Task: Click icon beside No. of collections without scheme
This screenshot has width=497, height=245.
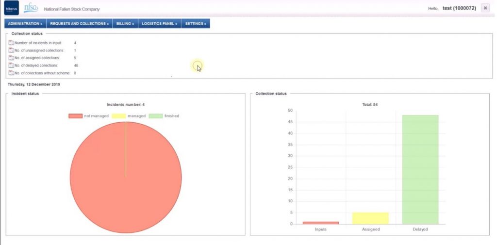Action: tap(12, 73)
